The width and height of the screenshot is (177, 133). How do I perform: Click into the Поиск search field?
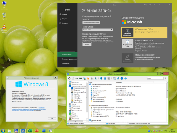[155, 78]
